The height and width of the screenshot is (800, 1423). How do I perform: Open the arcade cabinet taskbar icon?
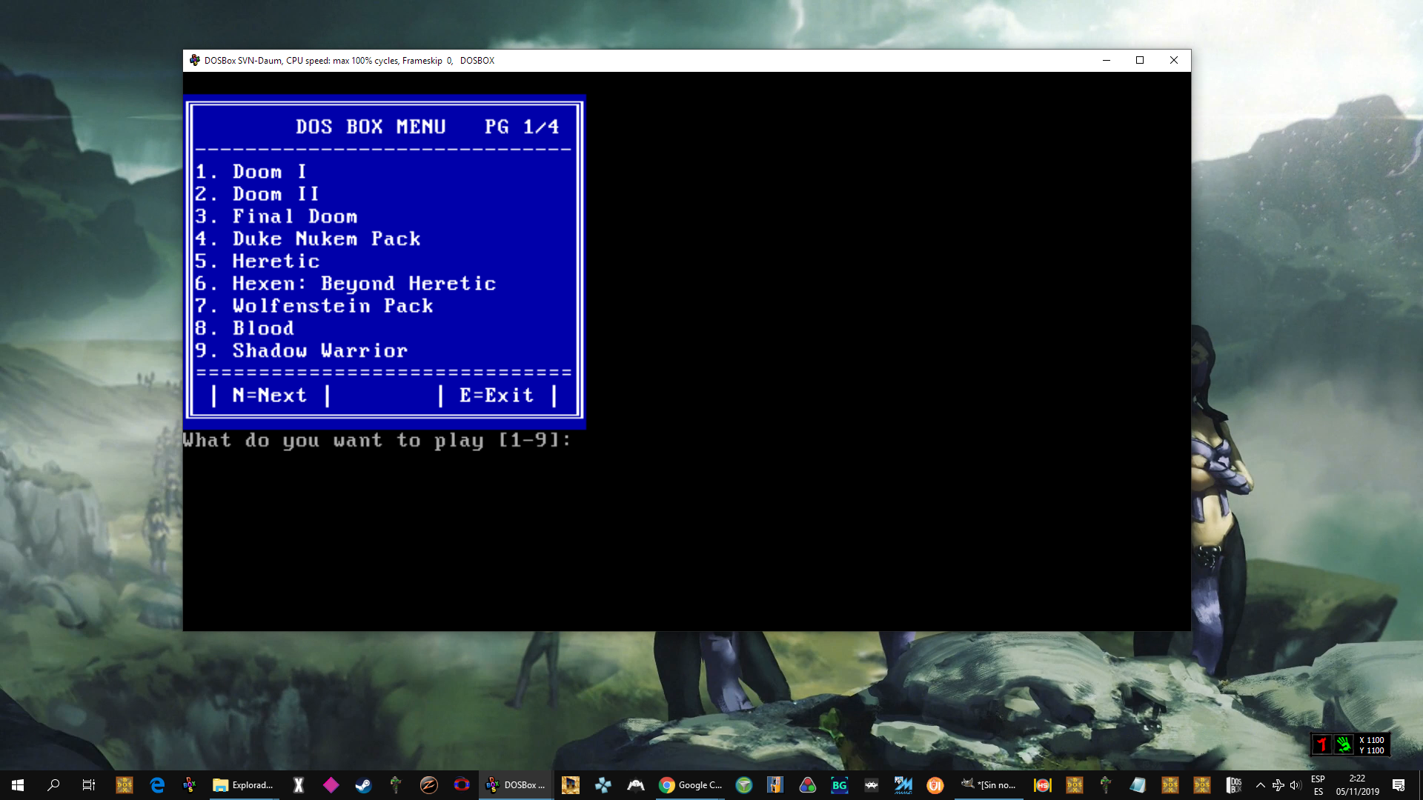775,785
